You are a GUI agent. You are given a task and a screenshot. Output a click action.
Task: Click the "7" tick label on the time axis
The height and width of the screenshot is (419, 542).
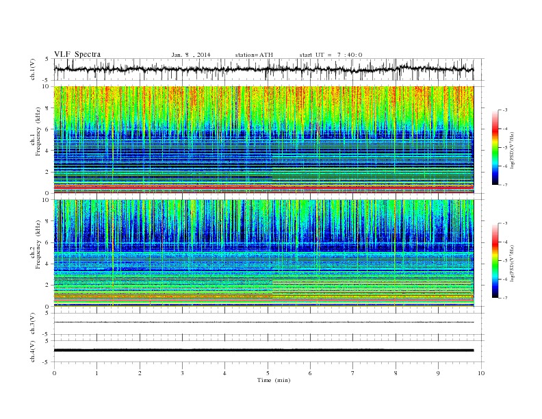(353, 373)
